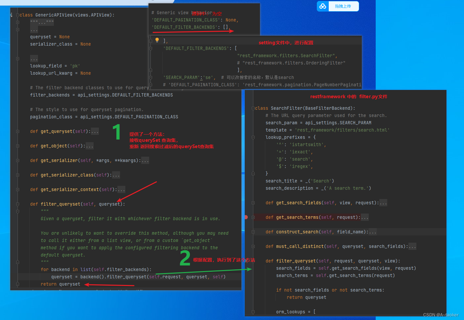
Task: Collapse the left filter_queryset(self, queryset) method
Action: coord(18,204)
